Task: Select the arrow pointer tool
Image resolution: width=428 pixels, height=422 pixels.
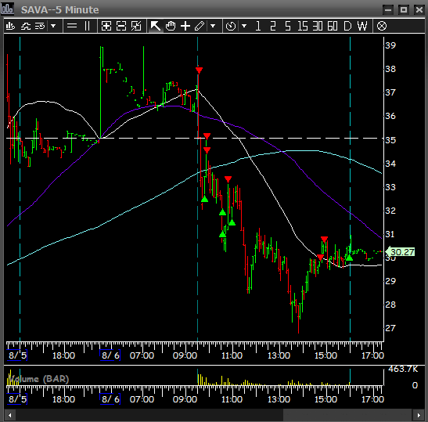Action: (156, 26)
